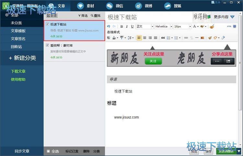Align text center
The width and height of the screenshot is (243, 156).
(145, 38)
